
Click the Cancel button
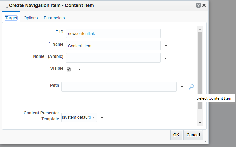[x=193, y=135]
